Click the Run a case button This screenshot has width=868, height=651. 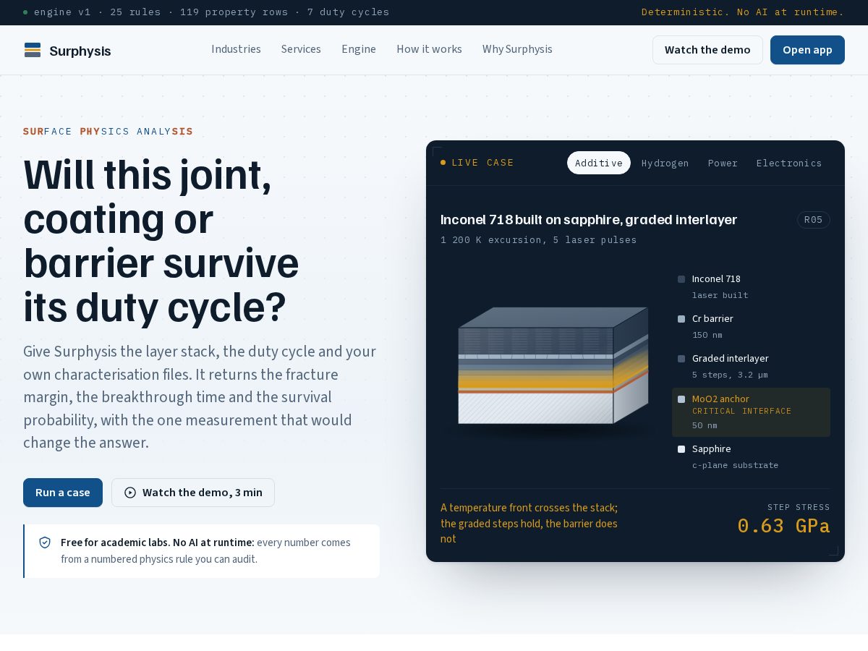tap(63, 493)
